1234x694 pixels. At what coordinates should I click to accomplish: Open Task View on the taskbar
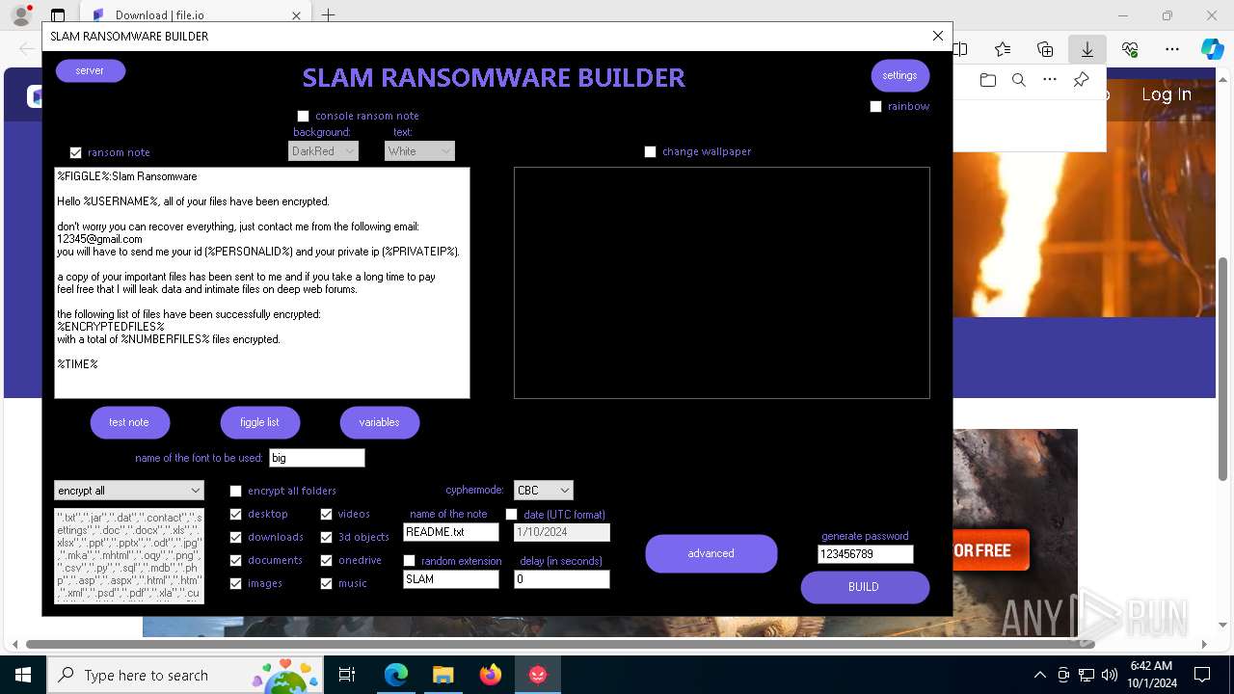(x=347, y=675)
